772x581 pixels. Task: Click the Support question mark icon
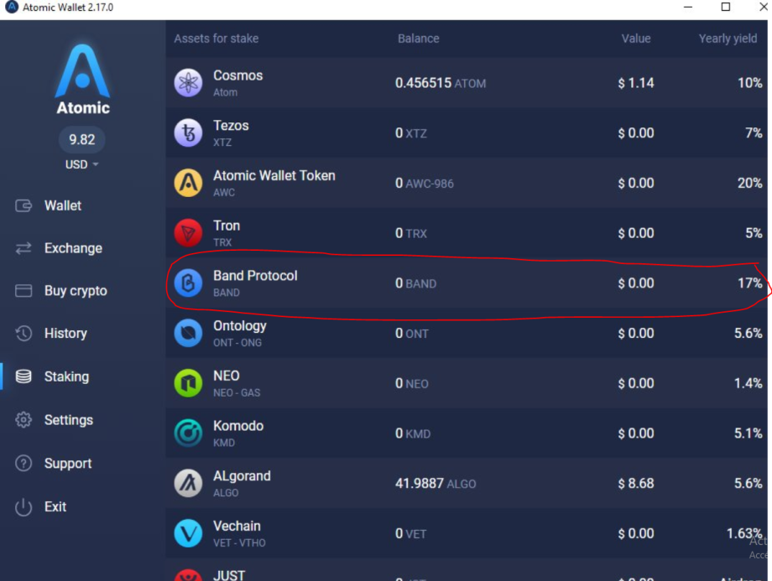pos(23,463)
